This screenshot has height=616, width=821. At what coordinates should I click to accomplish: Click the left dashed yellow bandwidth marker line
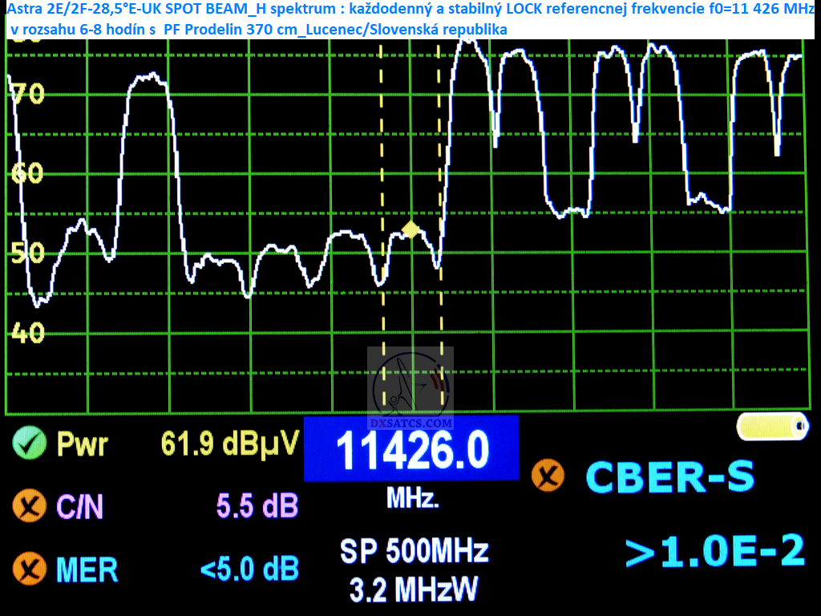coord(382,160)
